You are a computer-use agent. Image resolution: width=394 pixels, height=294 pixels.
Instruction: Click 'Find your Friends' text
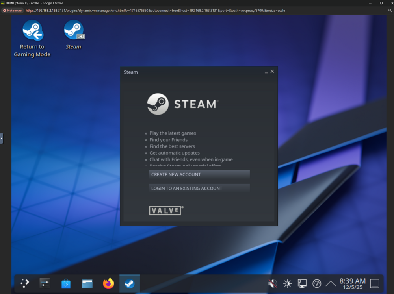click(x=168, y=140)
